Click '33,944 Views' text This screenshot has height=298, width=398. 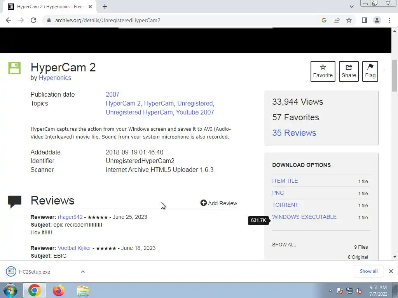click(x=297, y=102)
